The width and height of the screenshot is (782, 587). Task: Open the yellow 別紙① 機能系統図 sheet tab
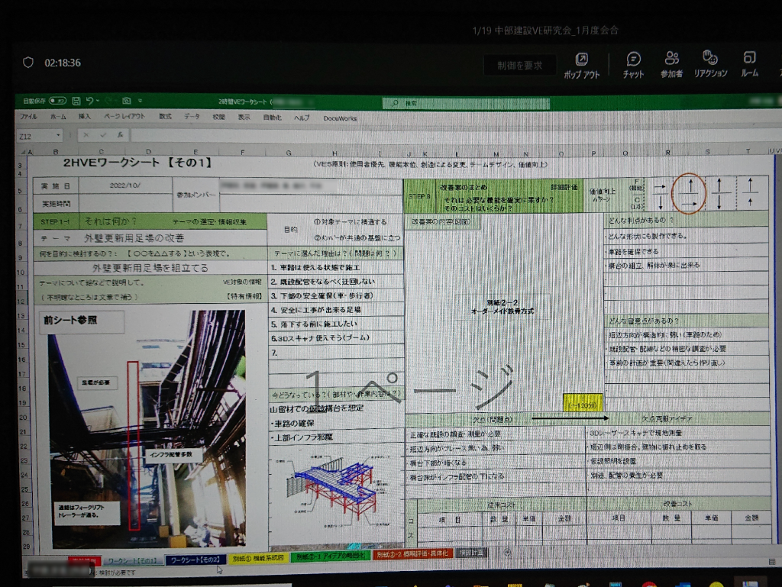(258, 558)
